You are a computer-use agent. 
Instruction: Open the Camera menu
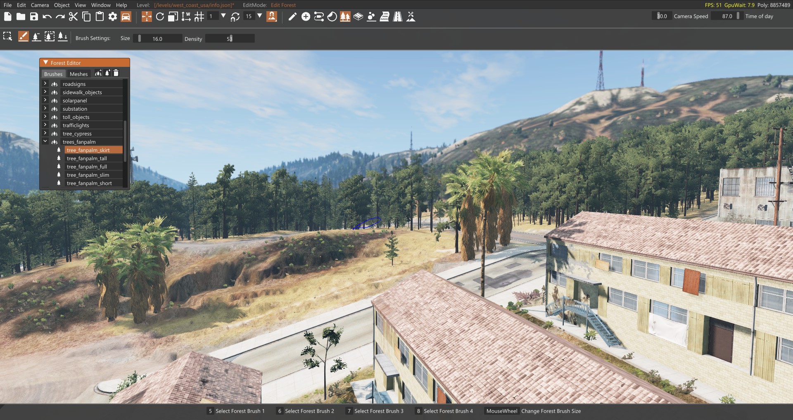(x=40, y=5)
